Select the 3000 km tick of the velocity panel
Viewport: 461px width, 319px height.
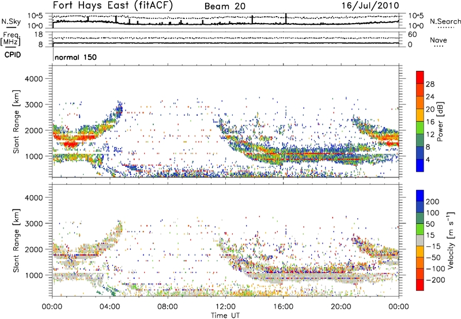click(x=34, y=223)
